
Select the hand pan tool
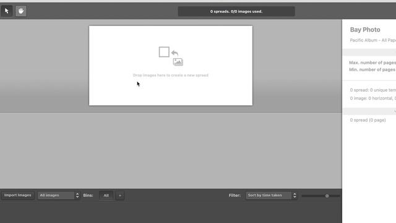20,11
